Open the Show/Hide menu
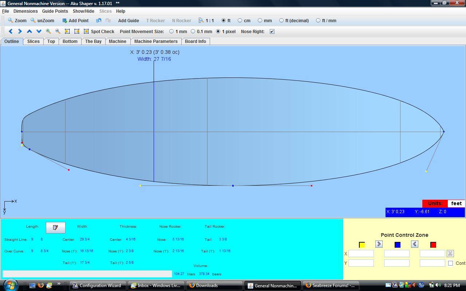Screen dimensions: 466x291 [83, 11]
